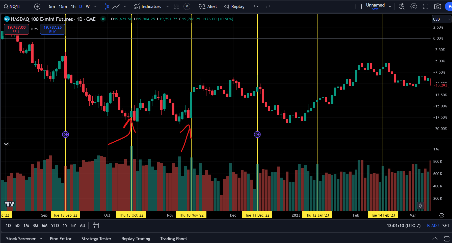452x243 pixels.
Task: Create a new Alert
Action: click(x=208, y=7)
